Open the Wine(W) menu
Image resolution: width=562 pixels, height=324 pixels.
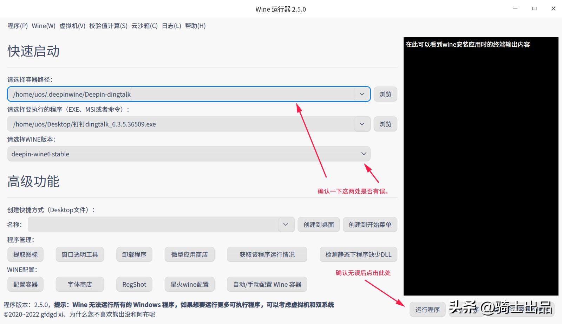(43, 26)
